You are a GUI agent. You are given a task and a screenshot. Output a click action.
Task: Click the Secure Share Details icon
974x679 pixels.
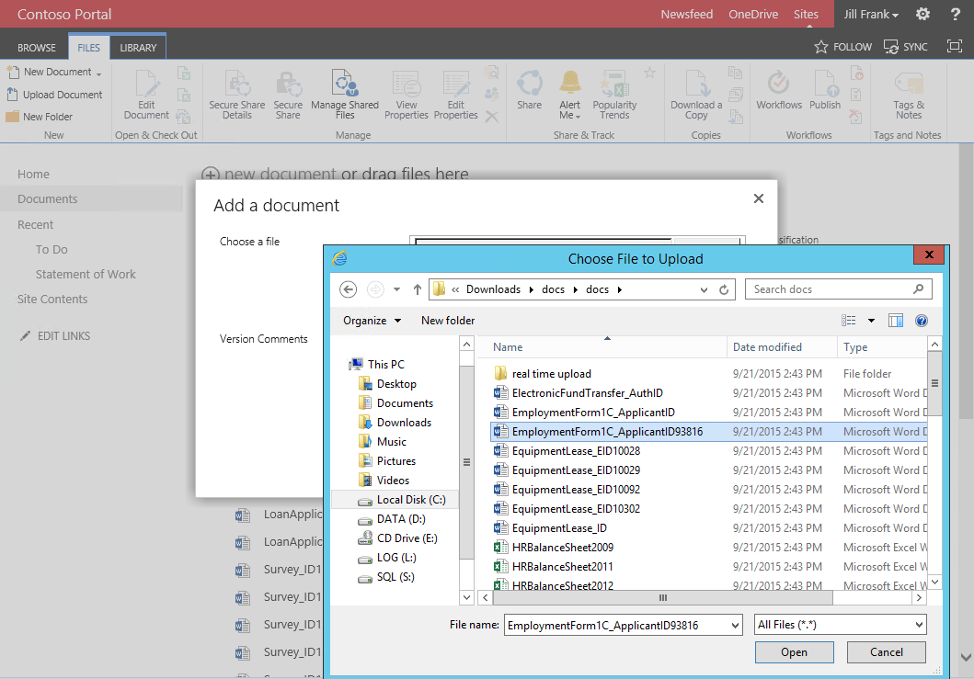236,84
